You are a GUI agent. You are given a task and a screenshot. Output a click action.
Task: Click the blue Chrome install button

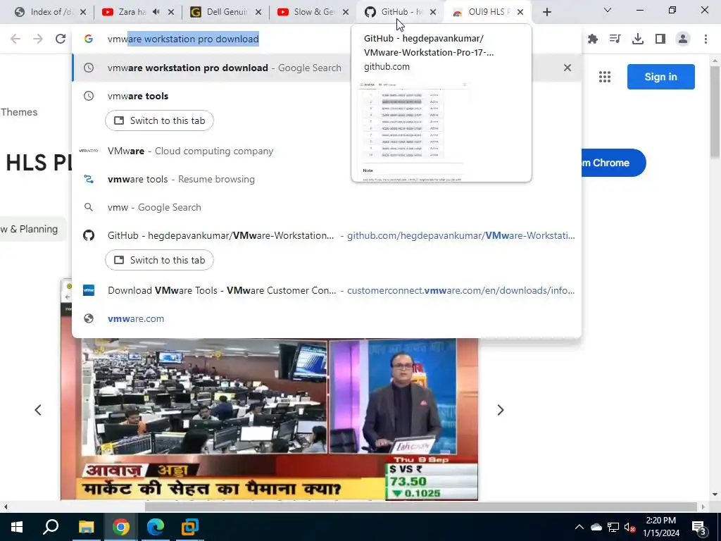tap(613, 163)
